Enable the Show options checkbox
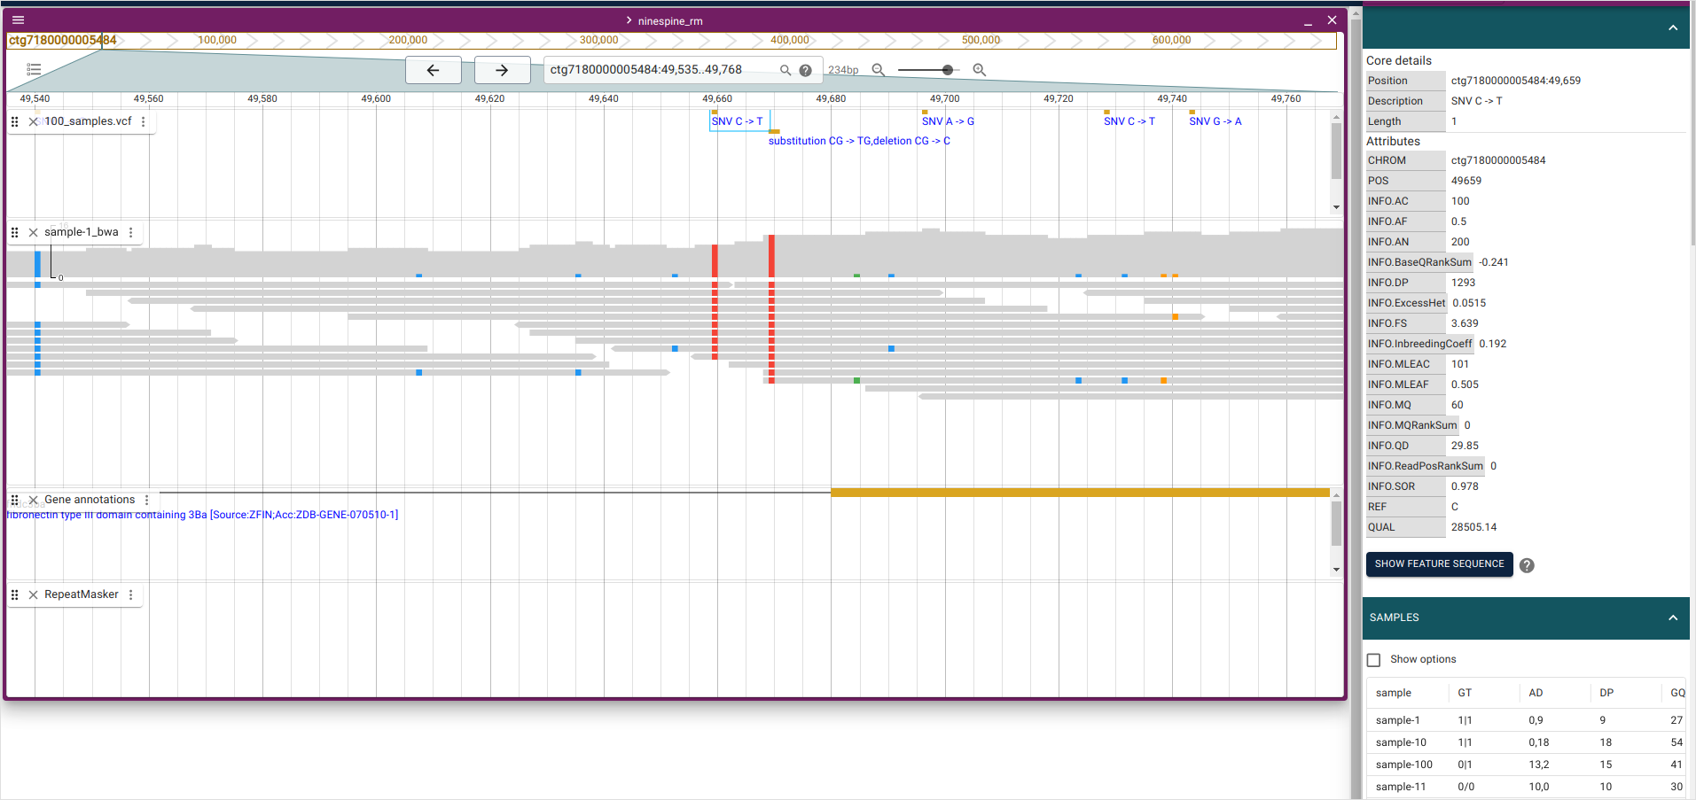The height and width of the screenshot is (800, 1696). [1374, 660]
